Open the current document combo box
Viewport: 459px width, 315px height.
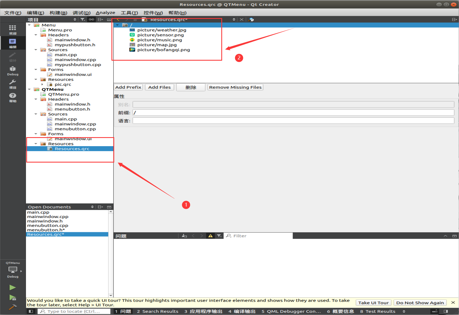click(189, 19)
